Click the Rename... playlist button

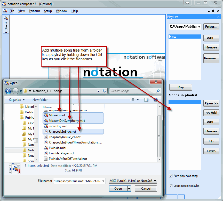[211, 58]
